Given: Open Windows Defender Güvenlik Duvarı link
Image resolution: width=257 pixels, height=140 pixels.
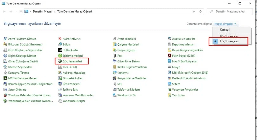Looking at the screenshot, I should [x=29, y=95].
